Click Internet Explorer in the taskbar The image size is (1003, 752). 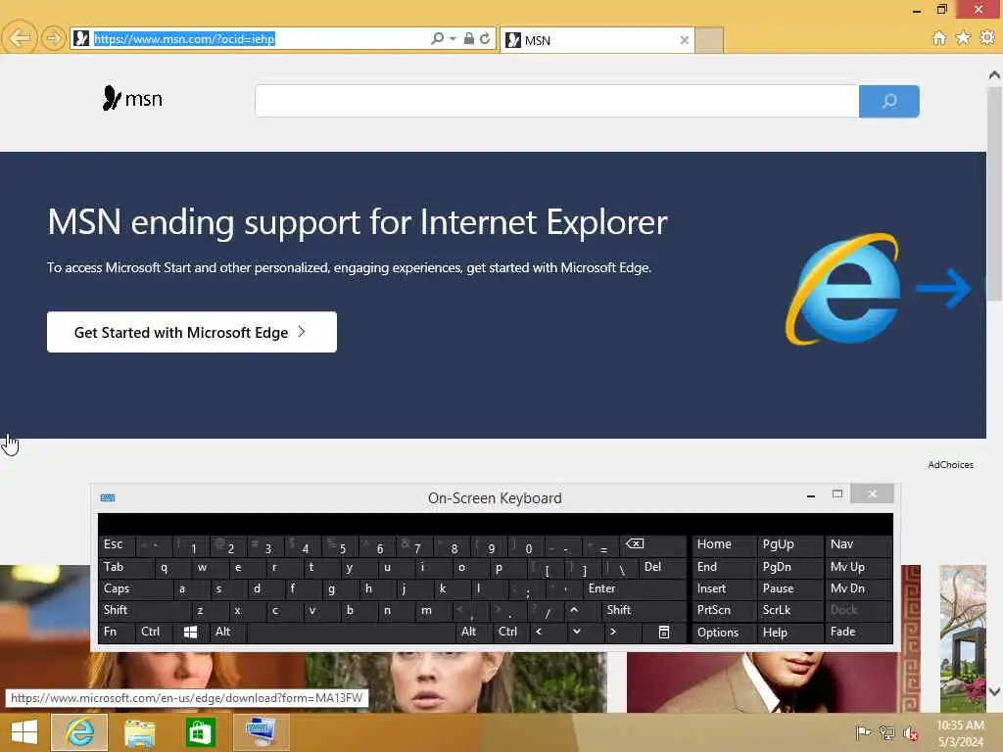(x=79, y=732)
